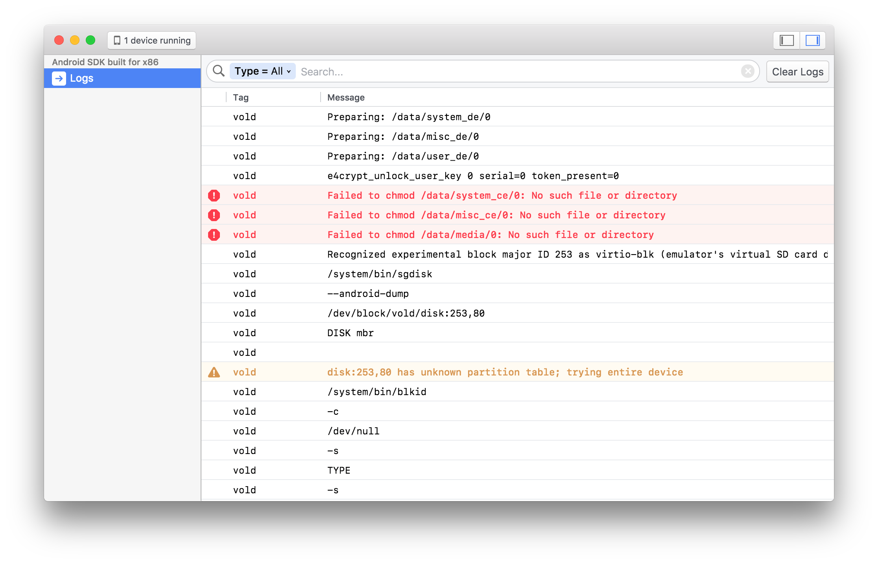This screenshot has height=564, width=878.
Task: Click error icon on misc_ce chmod failure row
Action: tap(214, 215)
